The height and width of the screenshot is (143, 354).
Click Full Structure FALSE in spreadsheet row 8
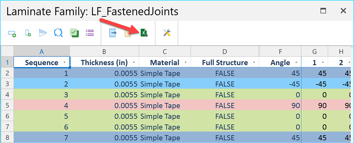click(225, 137)
